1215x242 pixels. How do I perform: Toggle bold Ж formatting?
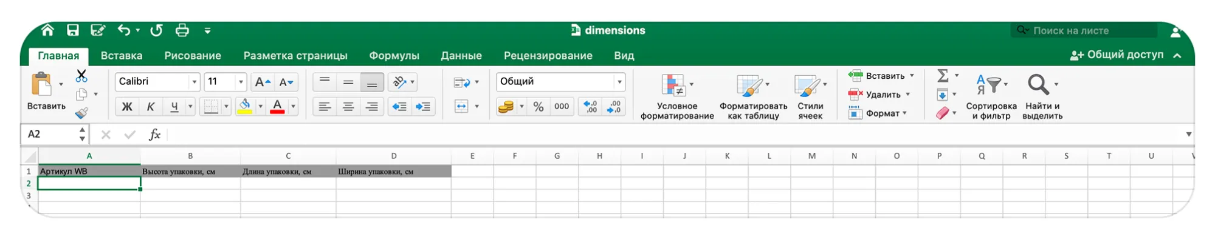(127, 107)
